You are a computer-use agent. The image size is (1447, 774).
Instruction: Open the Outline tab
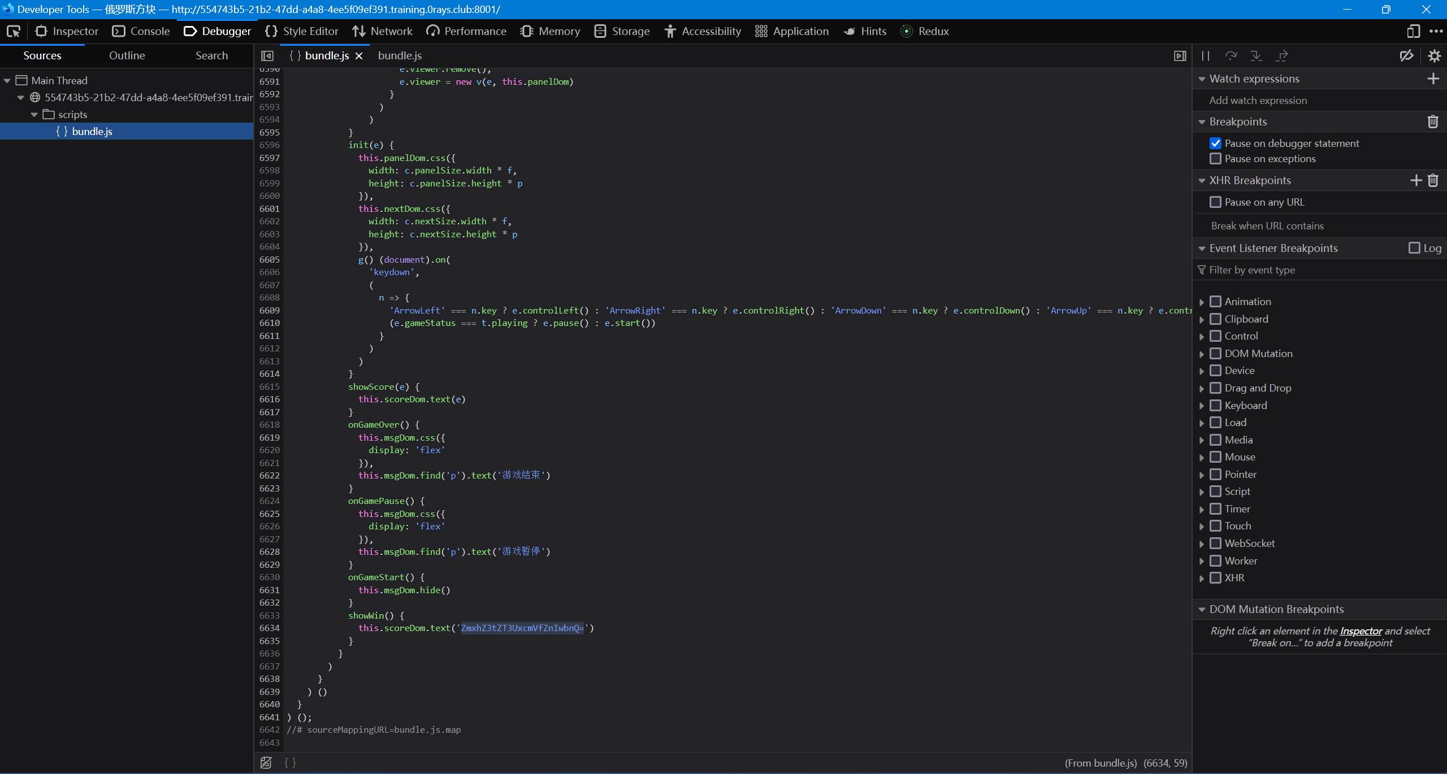point(127,55)
